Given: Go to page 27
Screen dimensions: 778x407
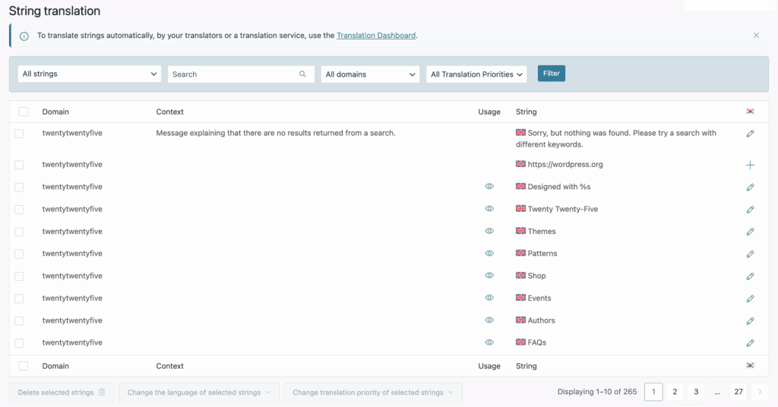Looking at the screenshot, I should [738, 392].
